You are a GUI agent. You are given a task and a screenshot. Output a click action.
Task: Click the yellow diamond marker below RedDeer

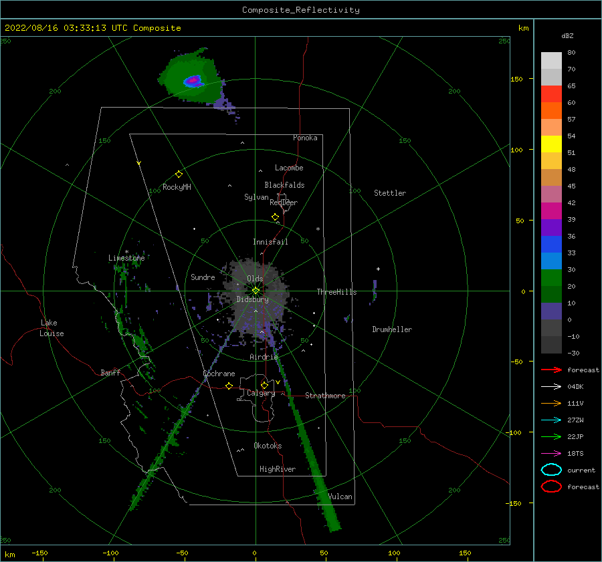275,217
